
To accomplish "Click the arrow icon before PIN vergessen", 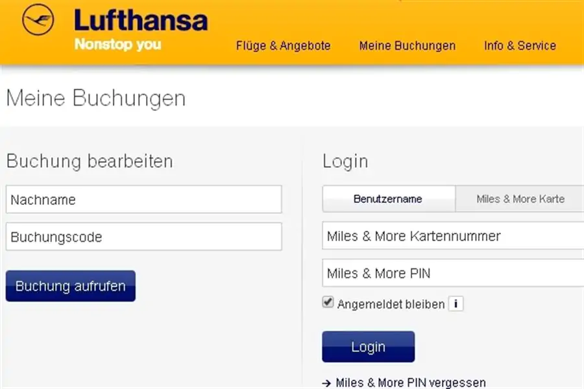I will (x=327, y=383).
